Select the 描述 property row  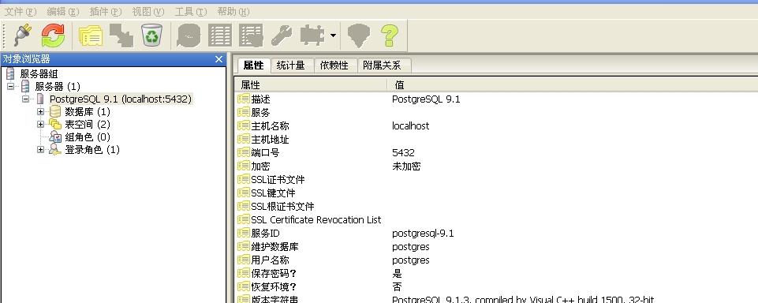tap(496, 99)
